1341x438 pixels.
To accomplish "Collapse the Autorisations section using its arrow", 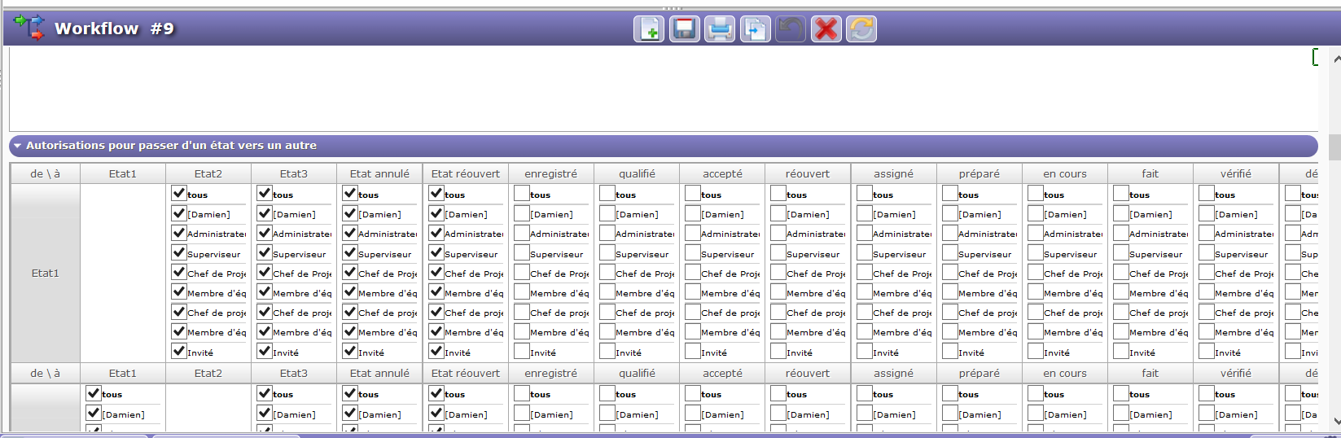I will [17, 146].
